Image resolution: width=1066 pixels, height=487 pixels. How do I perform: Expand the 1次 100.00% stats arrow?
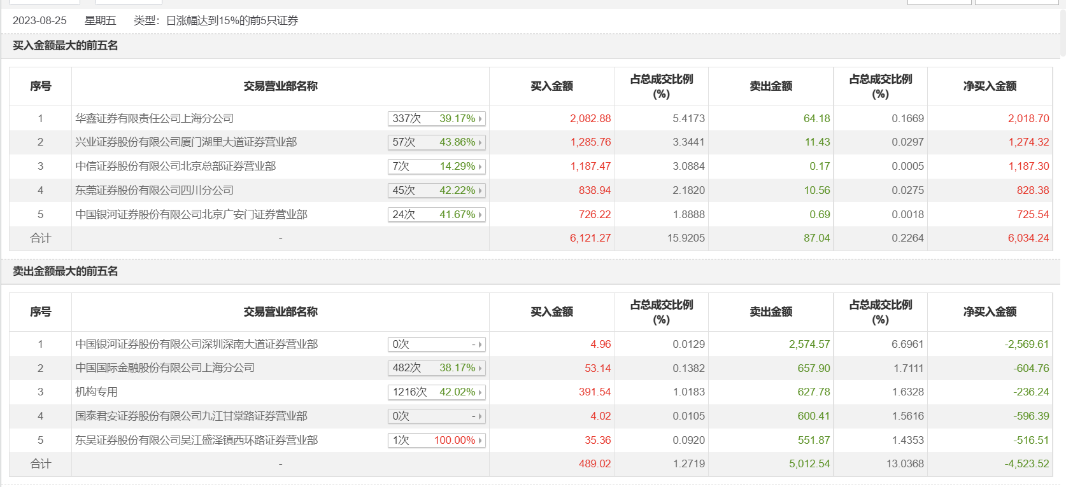pyautogui.click(x=480, y=441)
